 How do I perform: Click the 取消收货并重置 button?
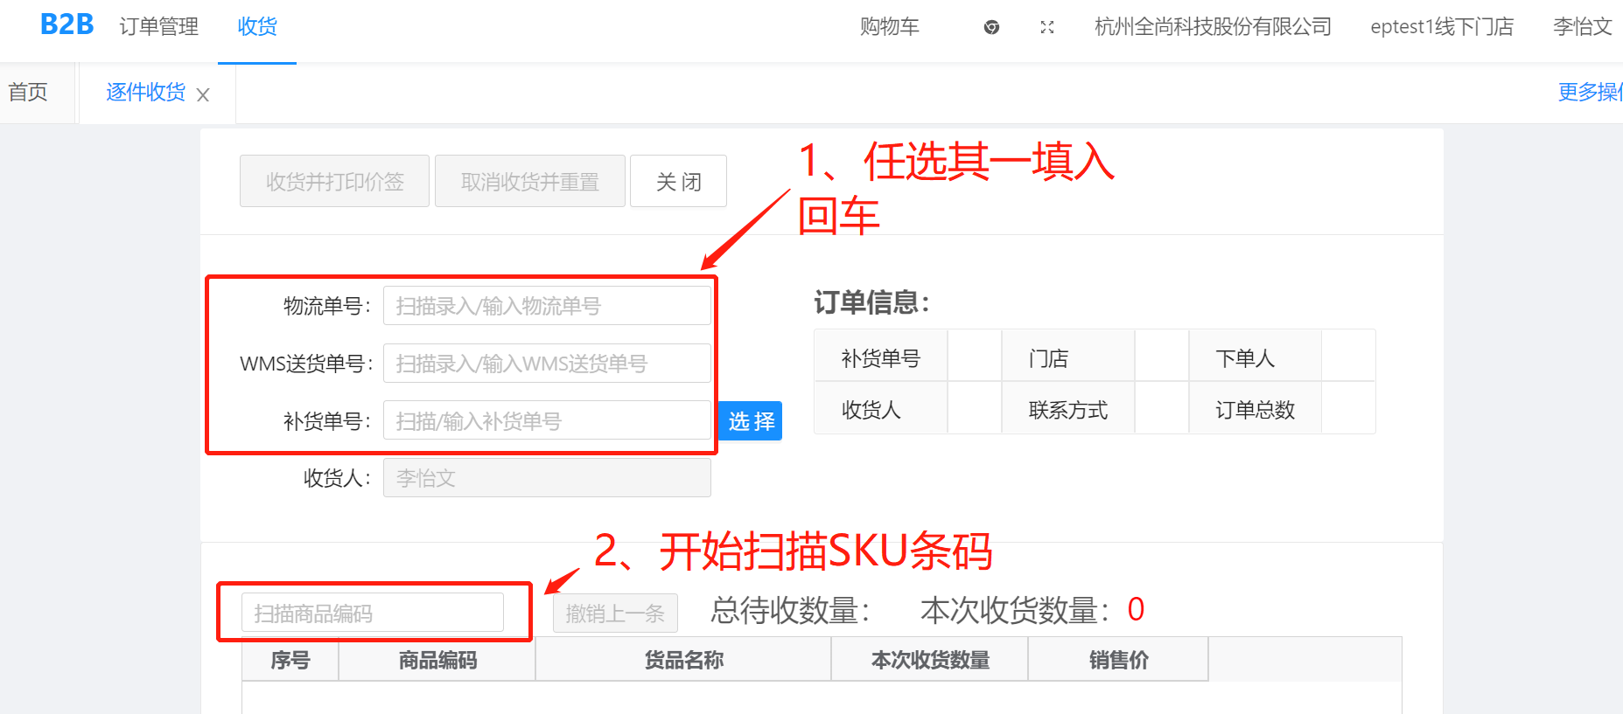[530, 181]
